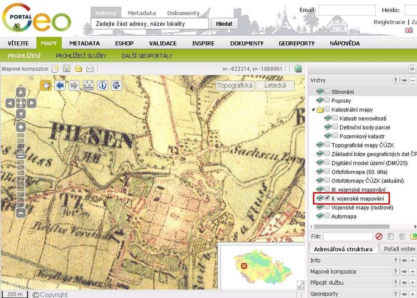
Task: Open the measure distance tool
Action: (88, 86)
